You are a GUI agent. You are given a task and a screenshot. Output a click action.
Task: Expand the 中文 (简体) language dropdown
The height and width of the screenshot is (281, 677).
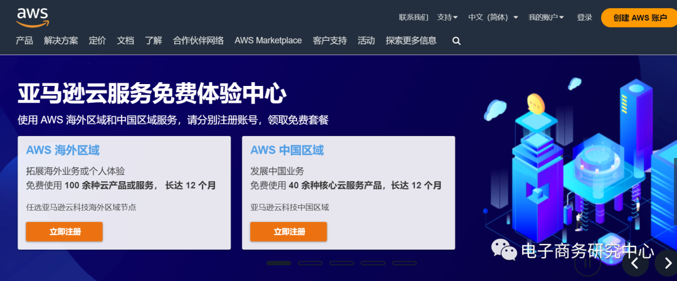click(493, 18)
